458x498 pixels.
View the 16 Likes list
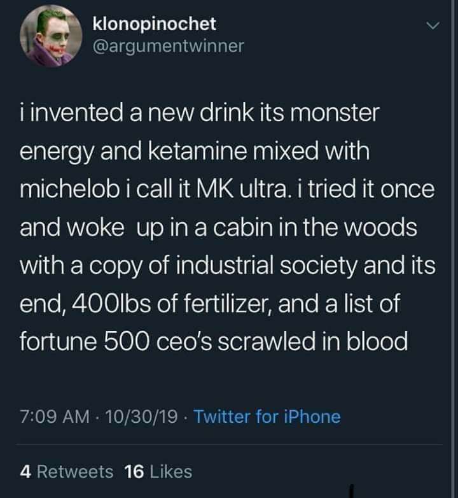point(158,471)
